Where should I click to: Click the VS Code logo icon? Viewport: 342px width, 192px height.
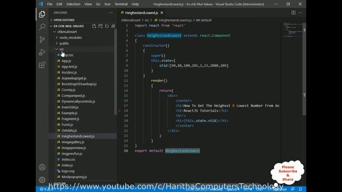point(41,4)
